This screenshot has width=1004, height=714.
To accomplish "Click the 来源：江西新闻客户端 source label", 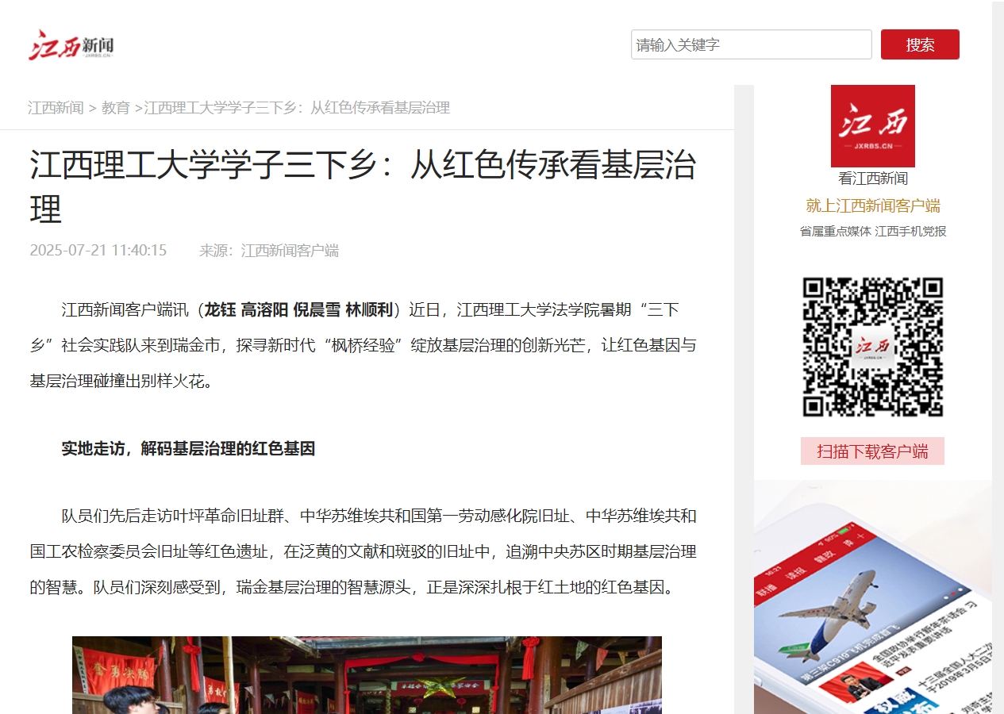I will coord(269,251).
